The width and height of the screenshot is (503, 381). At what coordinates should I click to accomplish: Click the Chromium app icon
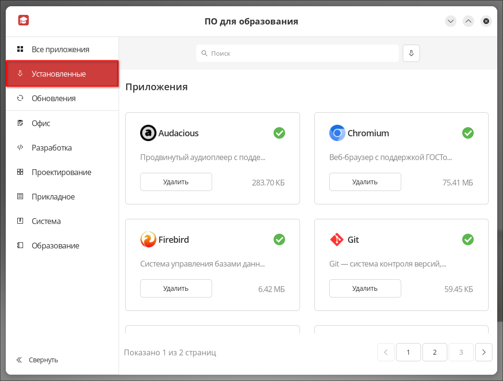(337, 133)
